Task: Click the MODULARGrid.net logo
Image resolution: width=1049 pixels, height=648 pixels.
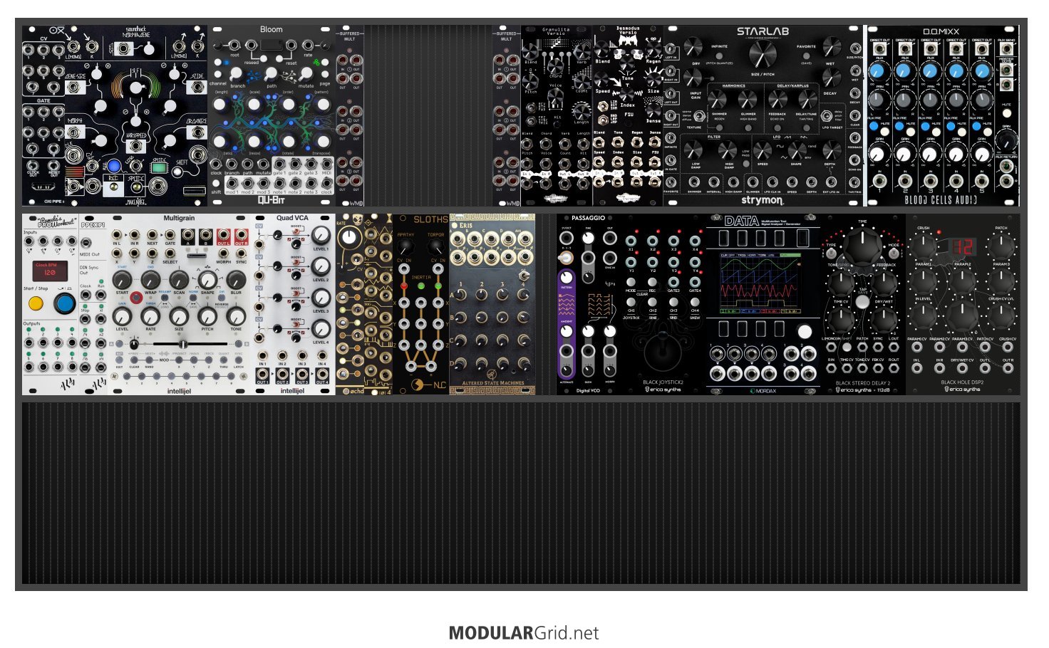Action: [x=524, y=633]
